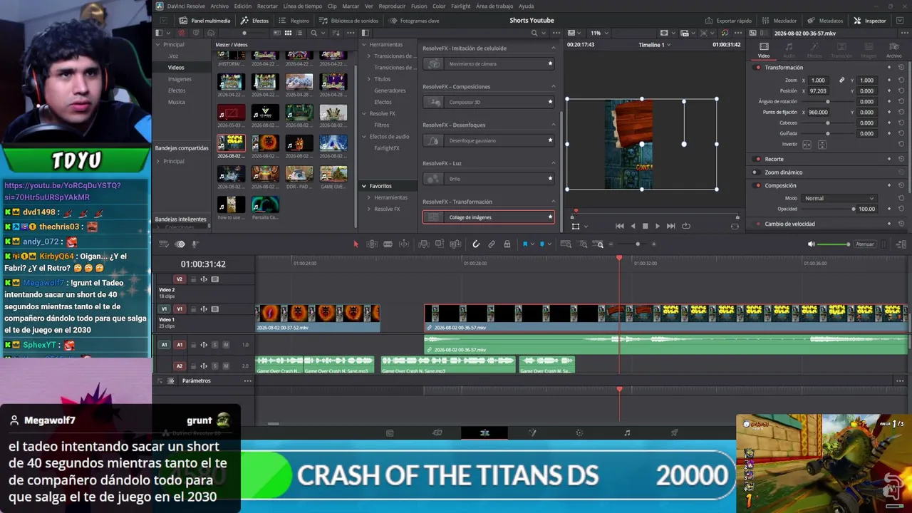
Task: Disable the Recorte section toggle
Action: point(755,159)
